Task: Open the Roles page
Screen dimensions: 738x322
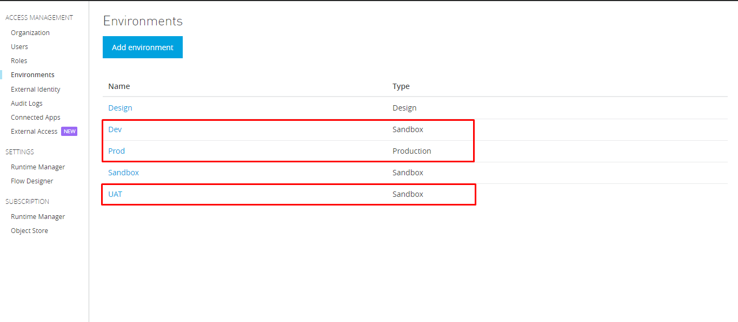Action: (19, 61)
